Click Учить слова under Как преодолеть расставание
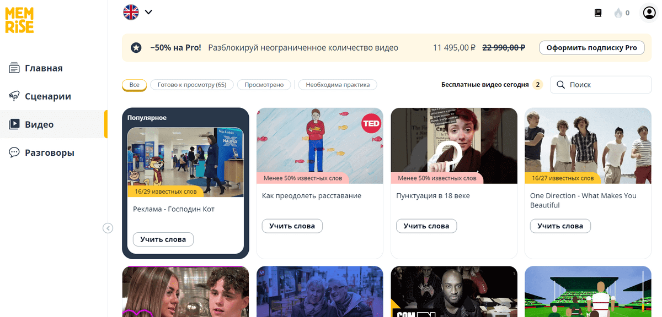Screen dimensions: 662x317 coord(292,226)
